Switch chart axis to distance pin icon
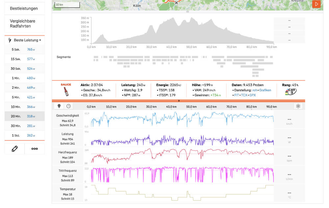Viewport: 329px width, 208px height. click(59, 106)
